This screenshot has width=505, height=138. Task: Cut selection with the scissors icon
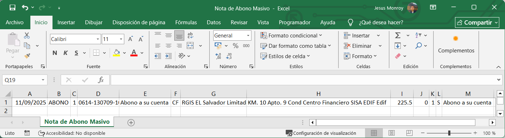tap(27, 35)
